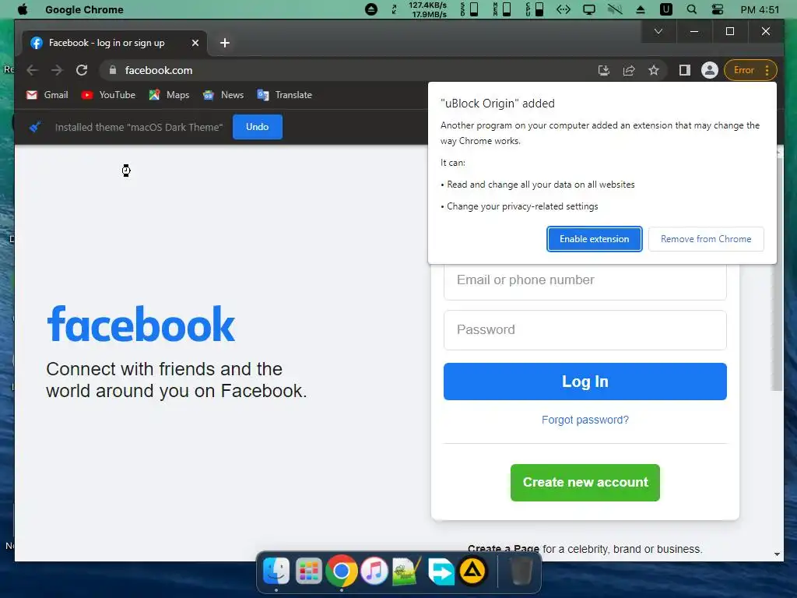
Task: Focus the Email or phone number field
Action: tap(585, 280)
